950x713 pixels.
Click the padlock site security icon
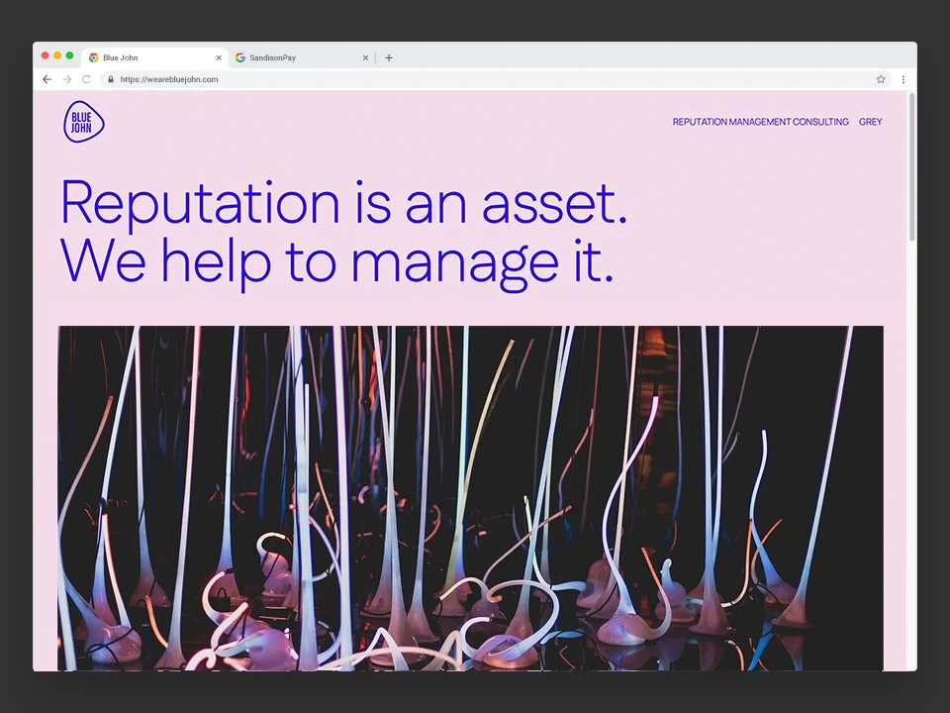110,79
